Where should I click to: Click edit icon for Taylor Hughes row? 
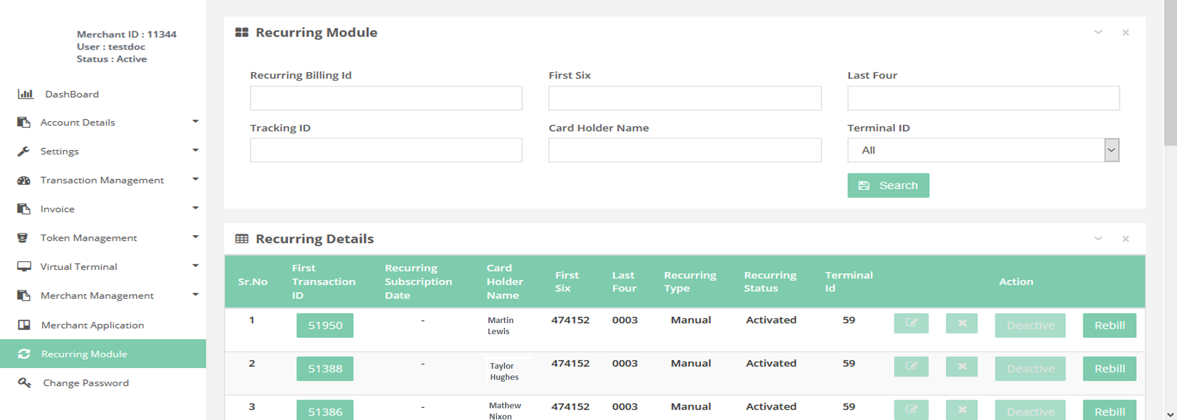pos(911,367)
